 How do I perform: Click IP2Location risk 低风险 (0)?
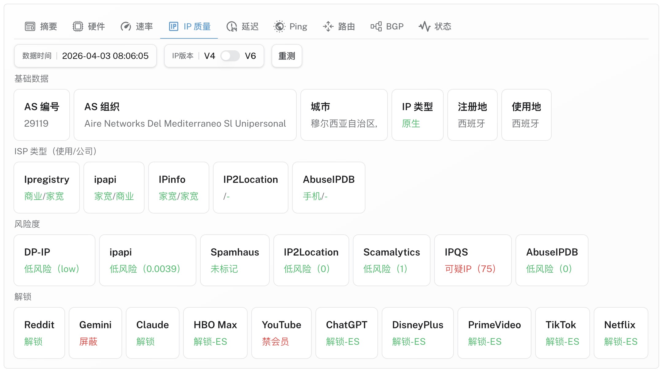click(307, 269)
